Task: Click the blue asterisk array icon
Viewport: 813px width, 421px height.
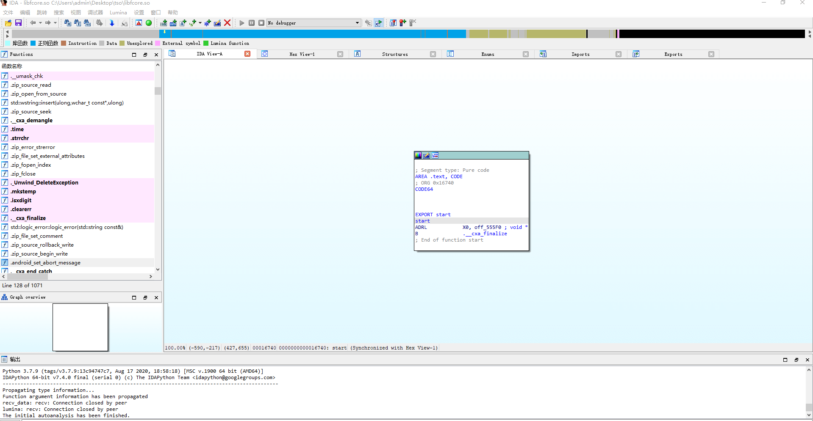Action: click(208, 23)
